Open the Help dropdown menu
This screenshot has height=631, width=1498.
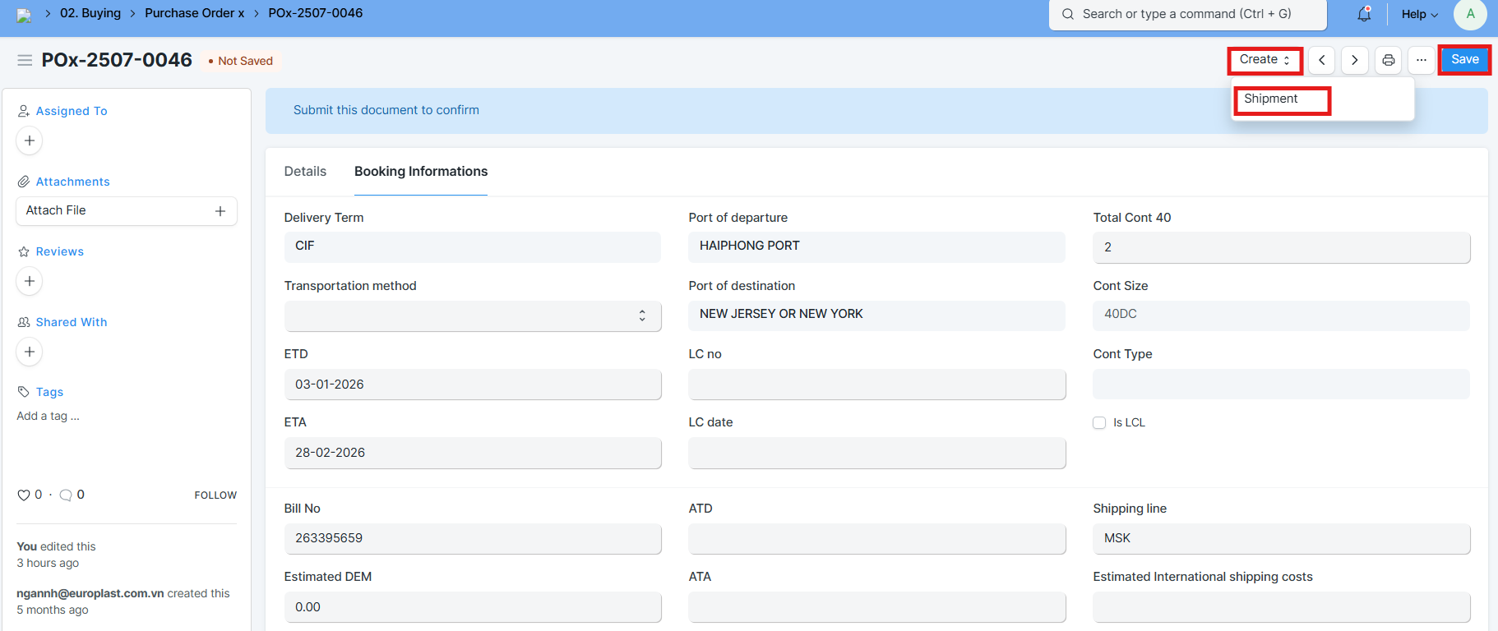click(1419, 14)
